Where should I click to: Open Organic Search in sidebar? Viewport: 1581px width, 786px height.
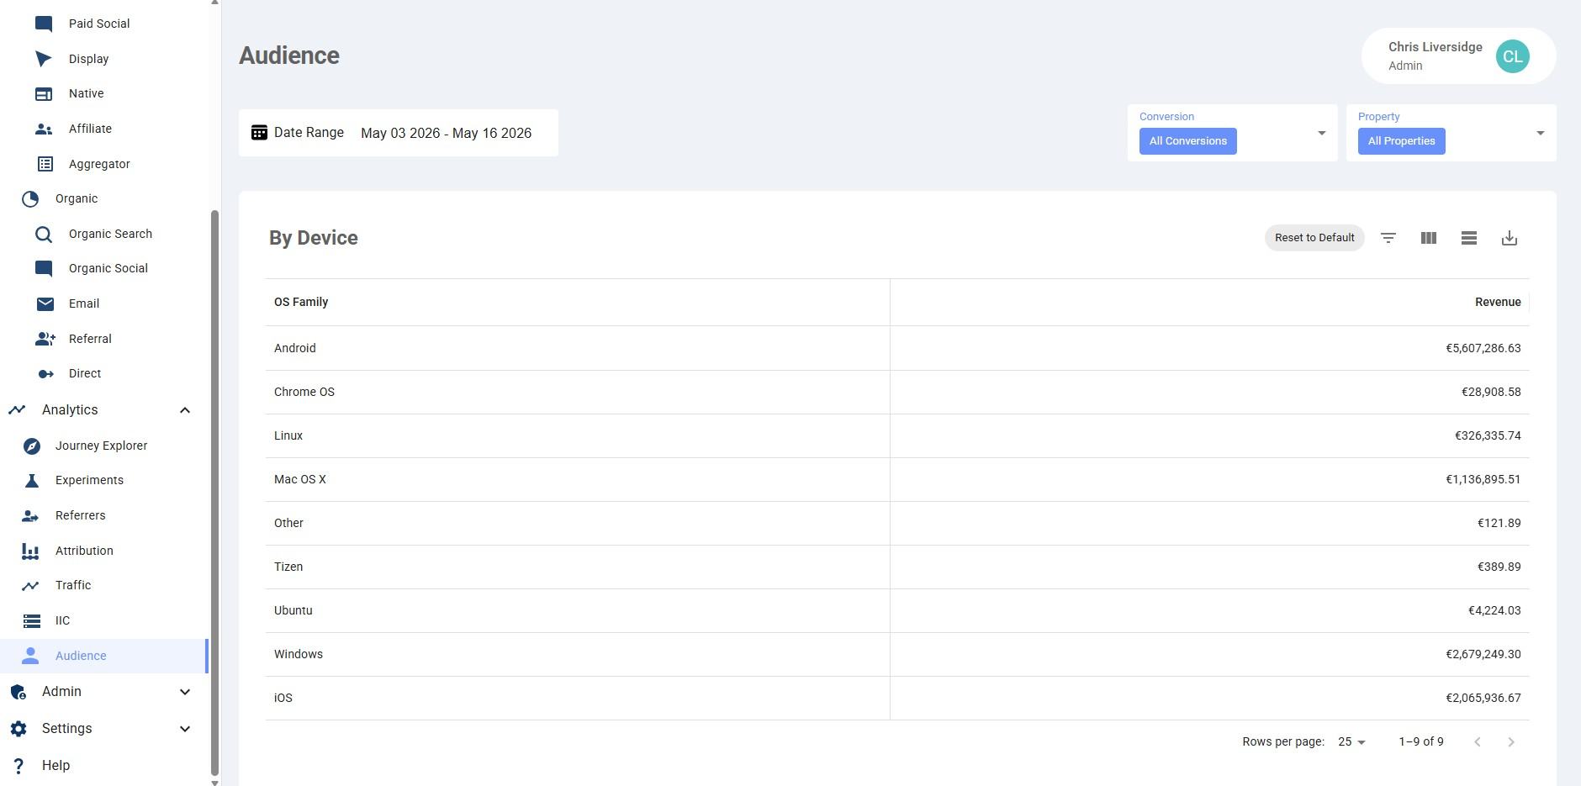pyautogui.click(x=110, y=234)
